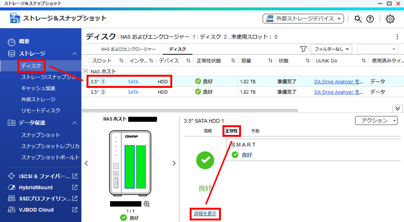
Task: Collapse the NAS ホスト group
Action: (x=86, y=71)
